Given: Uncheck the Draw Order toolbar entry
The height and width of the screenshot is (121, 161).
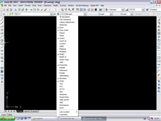Looking at the screenshot, I should pyautogui.click(x=67, y=30).
